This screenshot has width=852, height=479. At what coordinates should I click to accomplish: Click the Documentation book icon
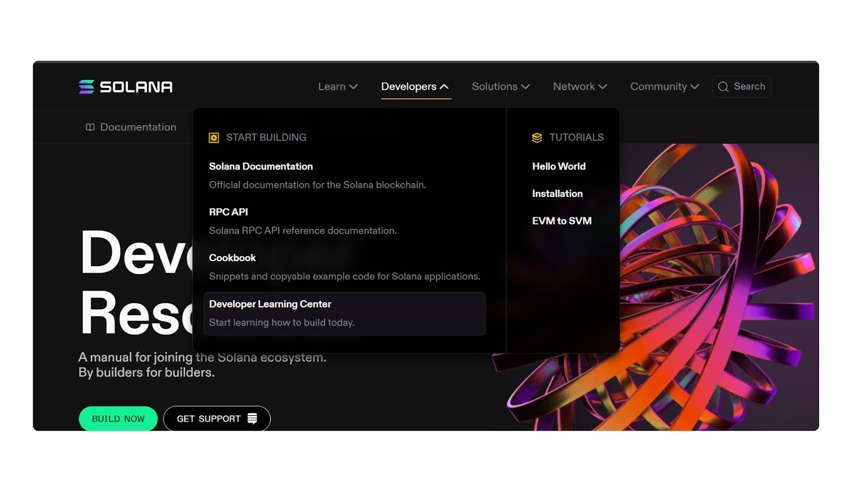coord(90,127)
